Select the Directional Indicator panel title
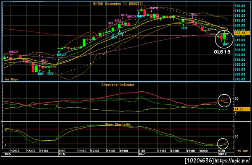This screenshot has width=252, height=165. pos(118,85)
